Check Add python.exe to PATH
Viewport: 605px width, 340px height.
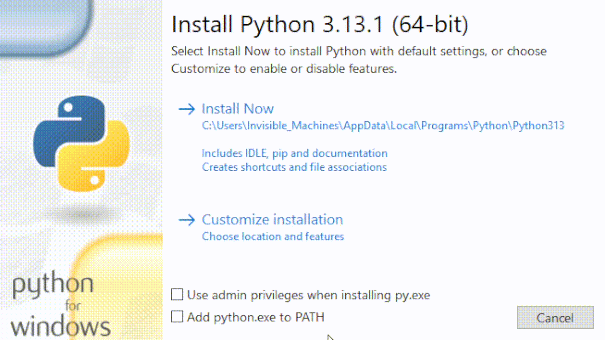(177, 317)
